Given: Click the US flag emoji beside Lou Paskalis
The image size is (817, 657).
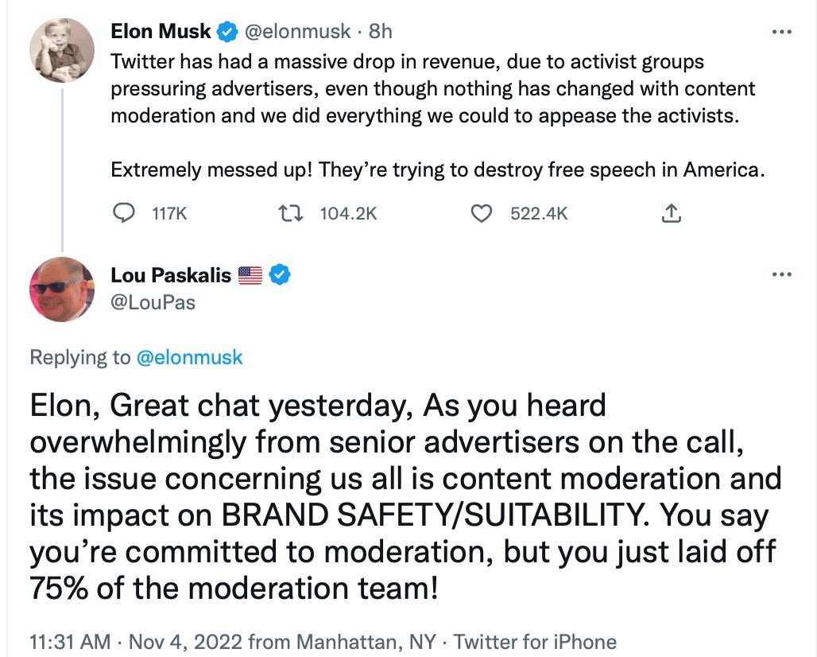Looking at the screenshot, I should pos(250,276).
